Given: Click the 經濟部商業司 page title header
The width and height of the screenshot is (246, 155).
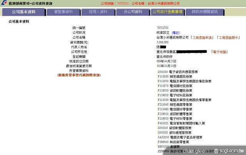Looking at the screenshot, I should [x=30, y=3].
